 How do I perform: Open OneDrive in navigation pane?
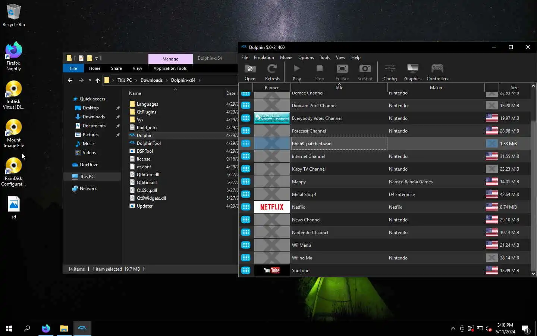tap(89, 165)
